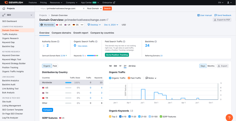Click the Export to PDF button
The height and width of the screenshot is (121, 236).
click(222, 20)
